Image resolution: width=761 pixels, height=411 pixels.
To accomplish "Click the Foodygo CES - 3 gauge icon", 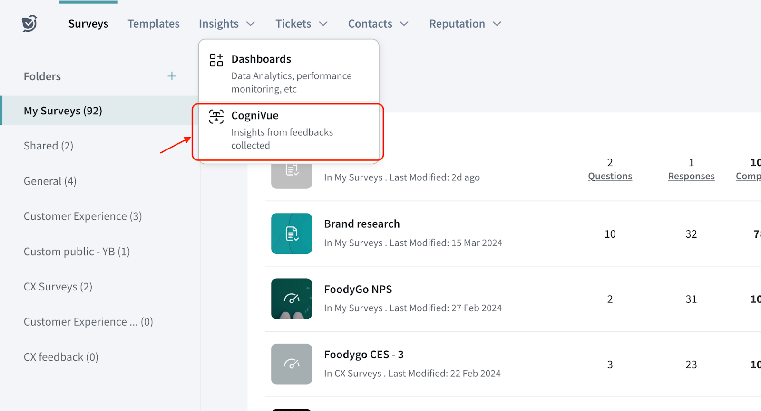I will (x=292, y=364).
